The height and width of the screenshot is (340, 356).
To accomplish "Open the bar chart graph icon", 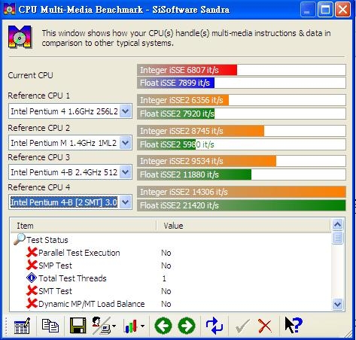I will click(x=130, y=326).
